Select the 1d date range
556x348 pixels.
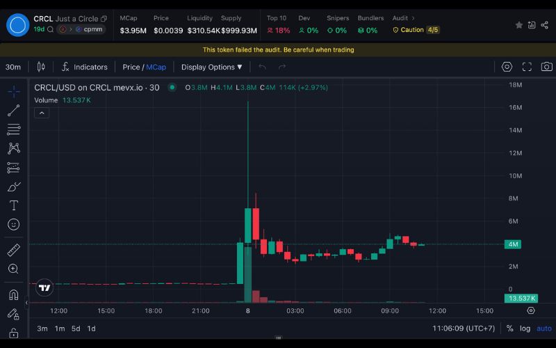tap(92, 329)
